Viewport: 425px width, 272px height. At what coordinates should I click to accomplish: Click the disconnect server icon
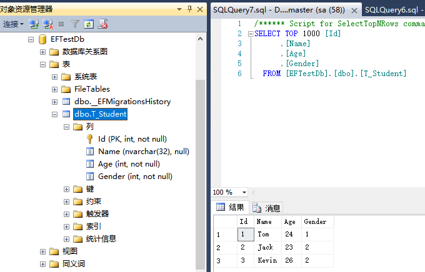[48, 24]
